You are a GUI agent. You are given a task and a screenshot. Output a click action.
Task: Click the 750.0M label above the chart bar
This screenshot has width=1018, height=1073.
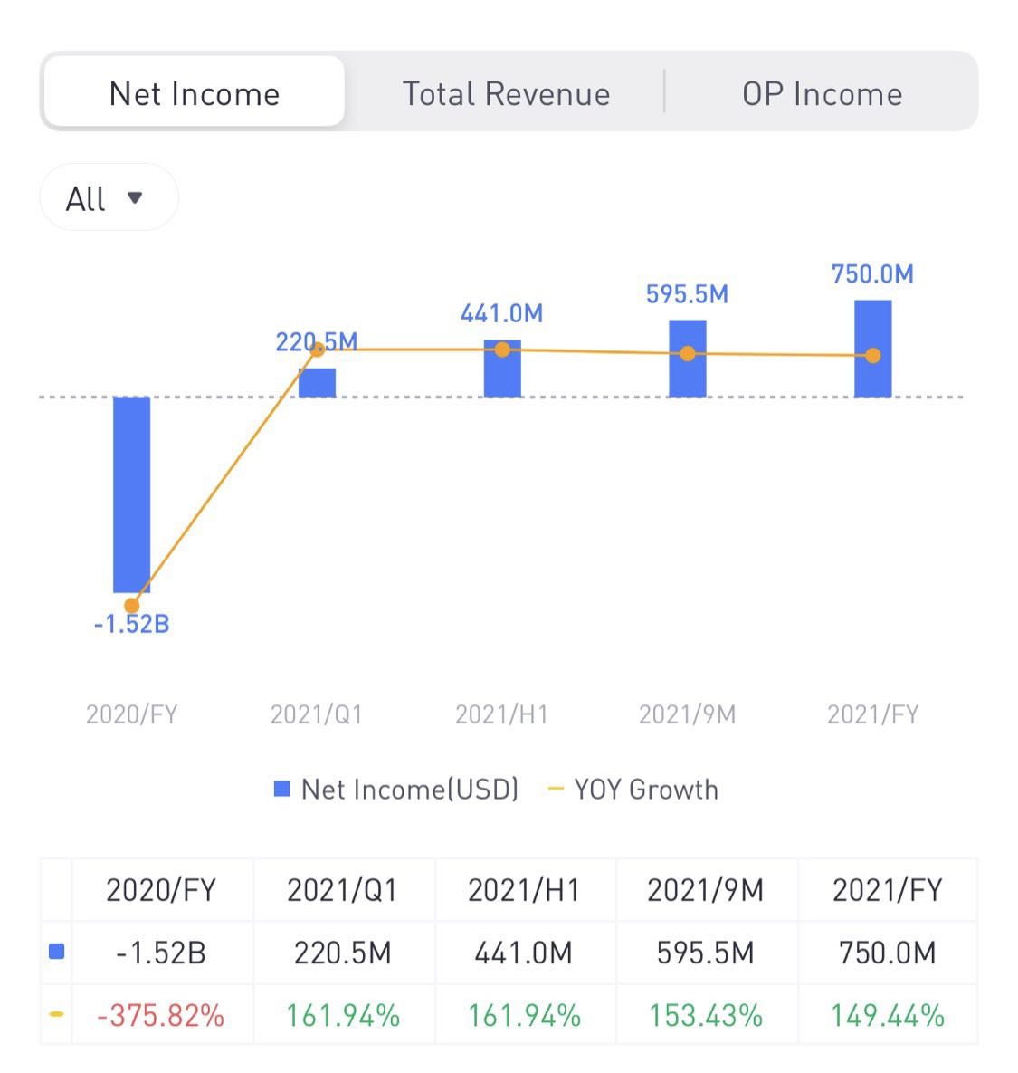[x=872, y=274]
